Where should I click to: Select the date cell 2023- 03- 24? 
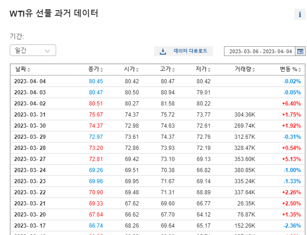pyautogui.click(x=30, y=170)
